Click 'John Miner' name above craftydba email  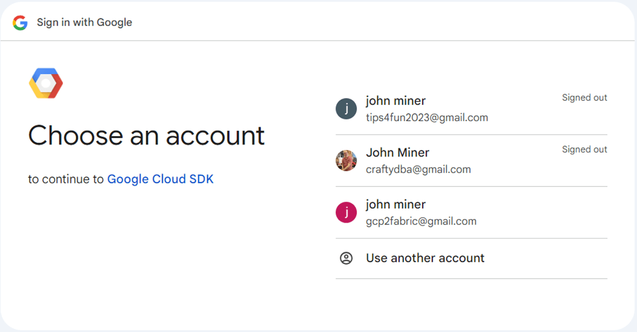click(397, 152)
